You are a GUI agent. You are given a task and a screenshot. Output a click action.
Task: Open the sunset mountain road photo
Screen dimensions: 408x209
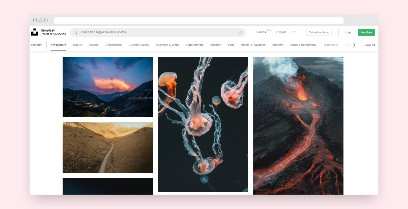[108, 87]
